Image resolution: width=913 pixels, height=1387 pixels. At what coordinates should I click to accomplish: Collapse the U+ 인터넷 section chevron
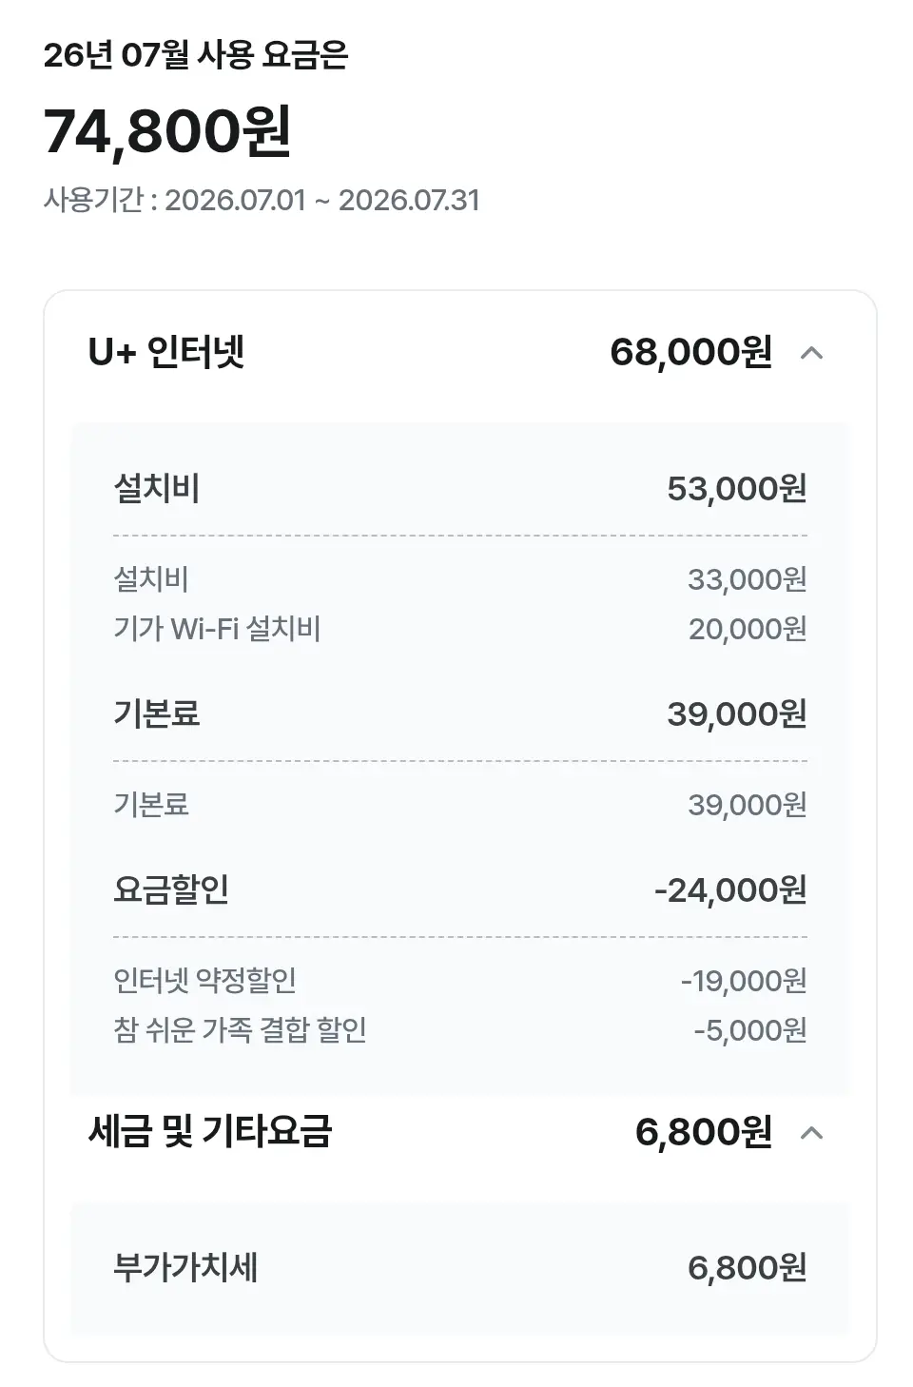(x=811, y=353)
